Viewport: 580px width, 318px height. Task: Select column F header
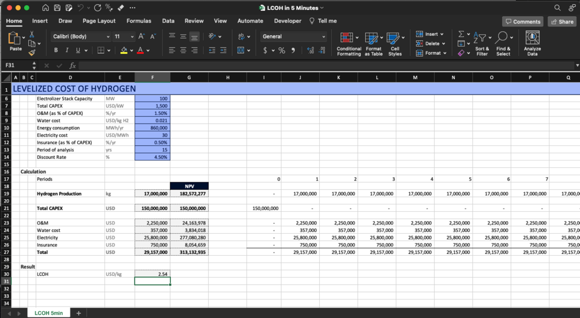pos(152,77)
